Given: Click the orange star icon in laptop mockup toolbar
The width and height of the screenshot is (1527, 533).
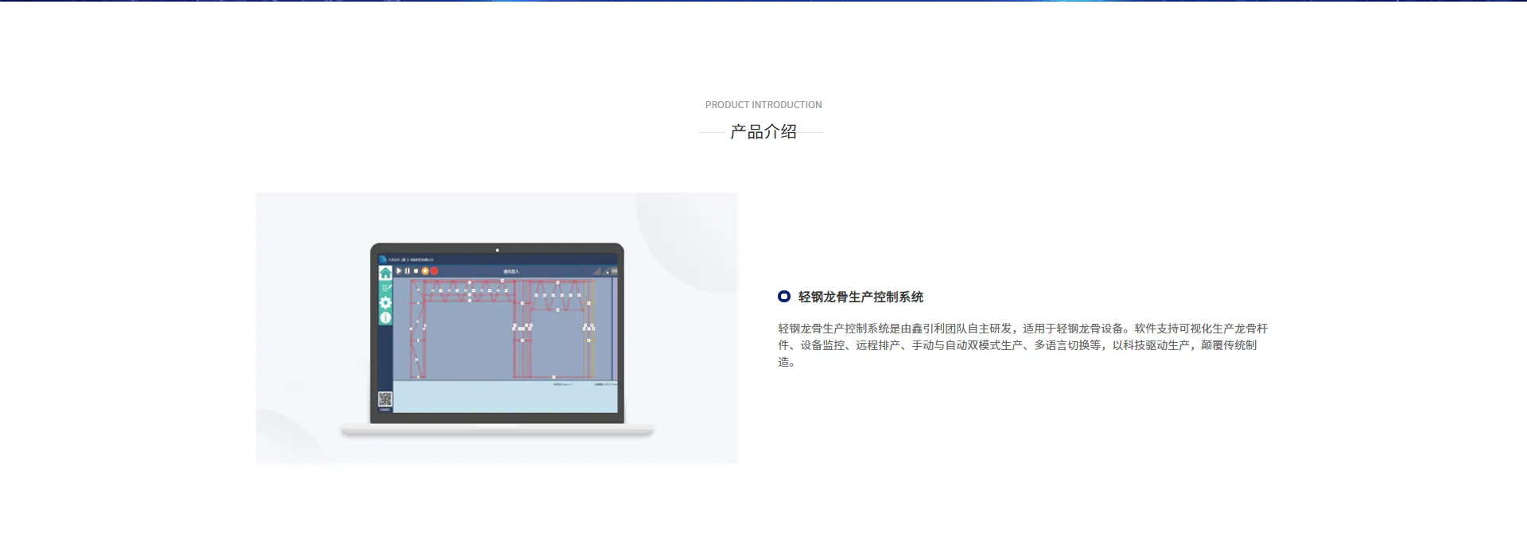Looking at the screenshot, I should pyautogui.click(x=425, y=271).
